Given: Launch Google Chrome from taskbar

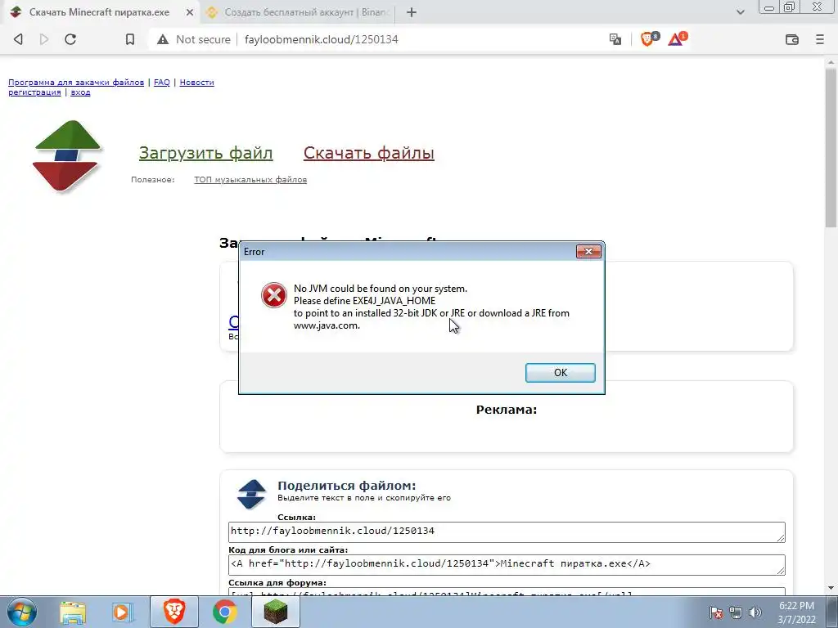Looking at the screenshot, I should (225, 612).
